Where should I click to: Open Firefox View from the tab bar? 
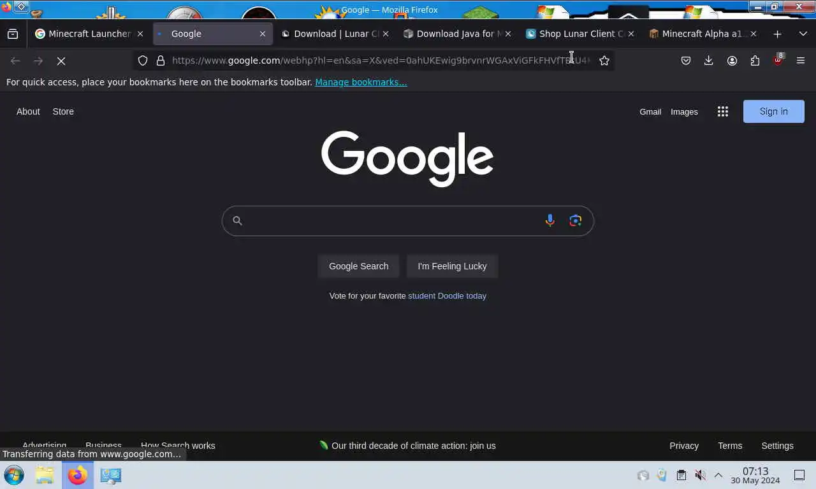[13, 34]
